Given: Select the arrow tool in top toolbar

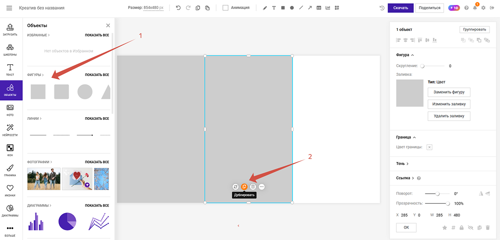Looking at the screenshot, I should pyautogui.click(x=309, y=8).
